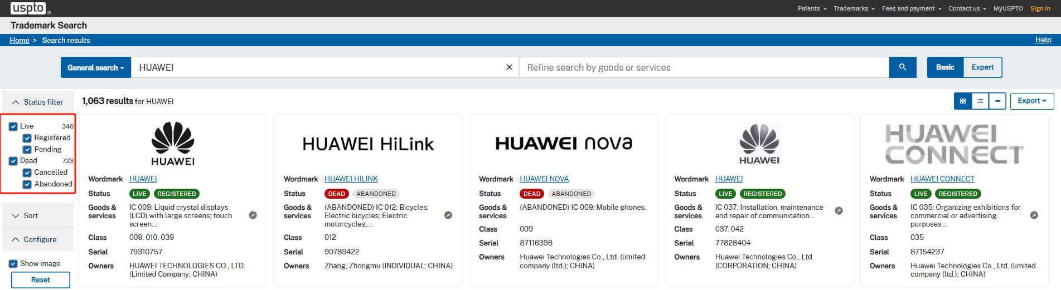The image size is (1061, 290).
Task: Open the Contact us menu
Action: [967, 8]
